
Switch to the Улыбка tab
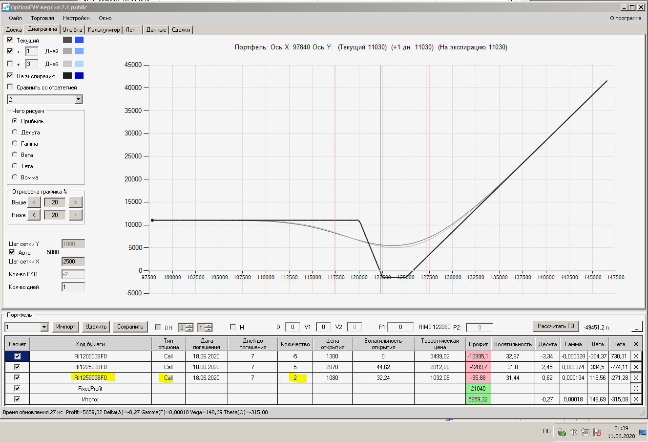[72, 30]
